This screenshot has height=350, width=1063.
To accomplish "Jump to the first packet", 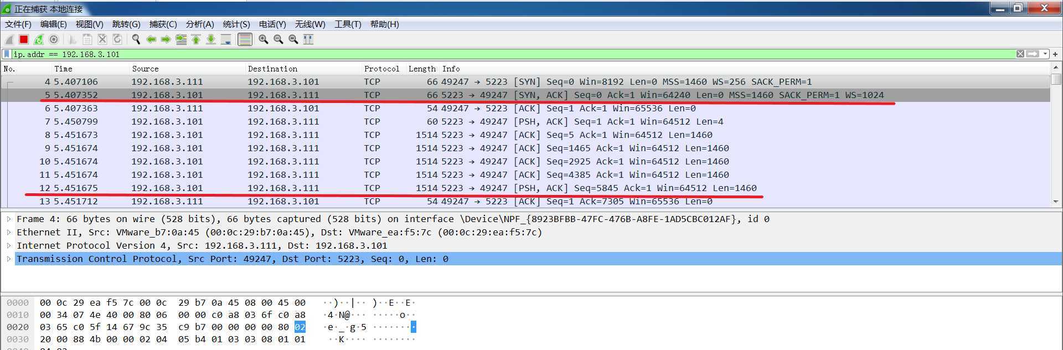I will click(196, 39).
